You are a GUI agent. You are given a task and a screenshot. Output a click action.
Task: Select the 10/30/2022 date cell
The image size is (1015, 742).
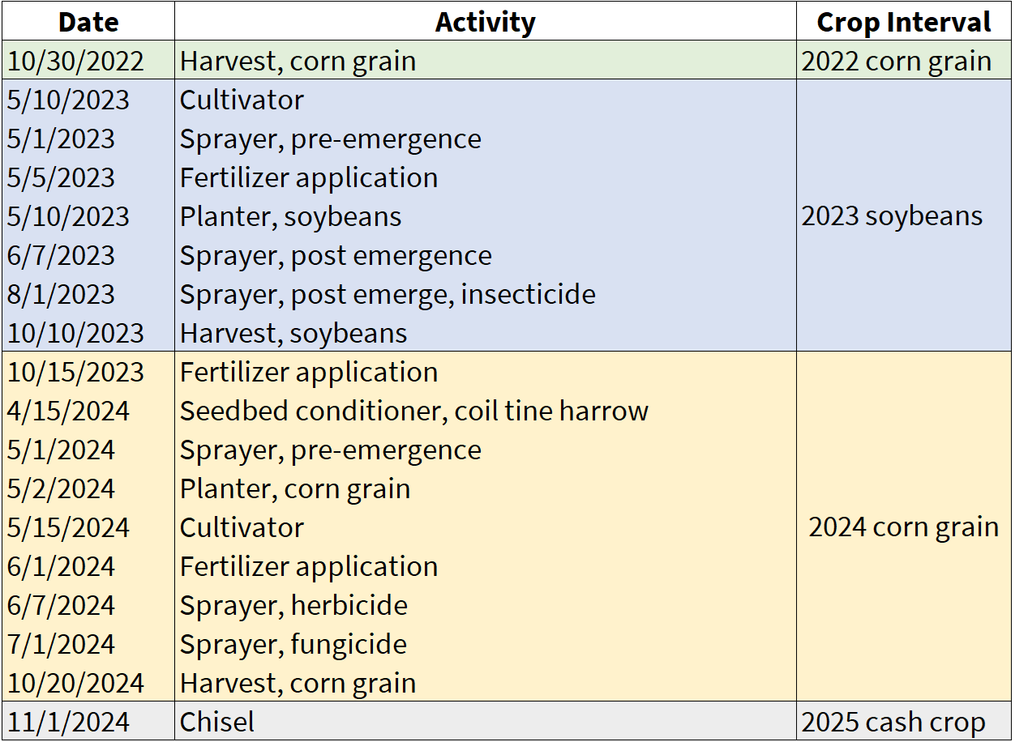pyautogui.click(x=75, y=61)
